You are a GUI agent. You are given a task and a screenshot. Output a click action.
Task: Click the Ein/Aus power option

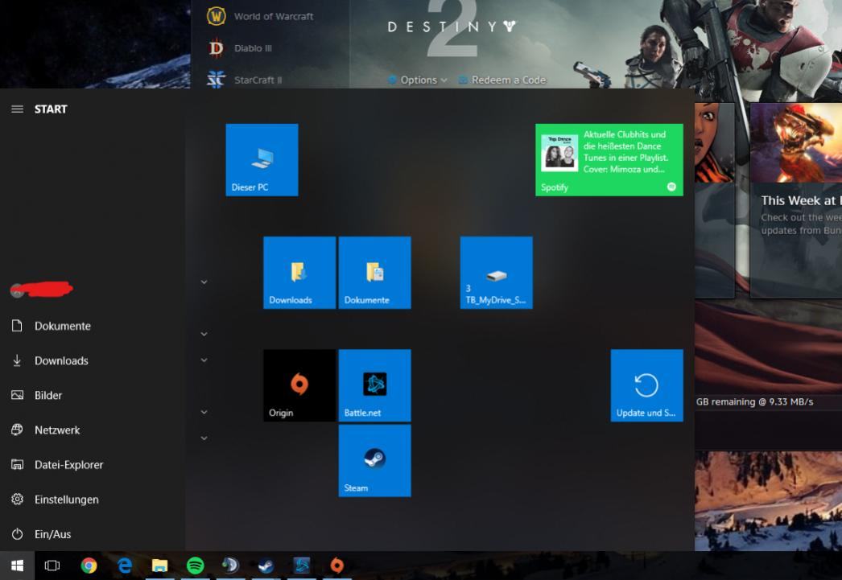tap(52, 534)
